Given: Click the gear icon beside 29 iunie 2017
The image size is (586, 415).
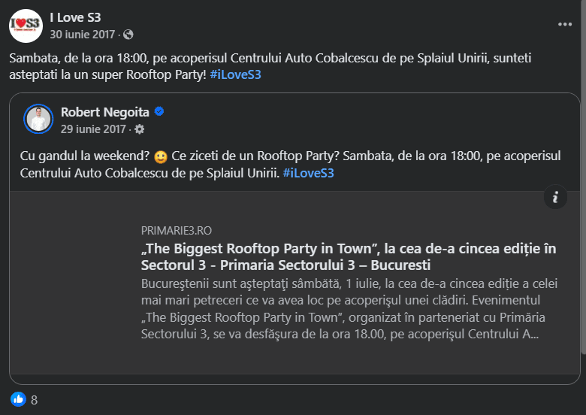Looking at the screenshot, I should point(139,129).
